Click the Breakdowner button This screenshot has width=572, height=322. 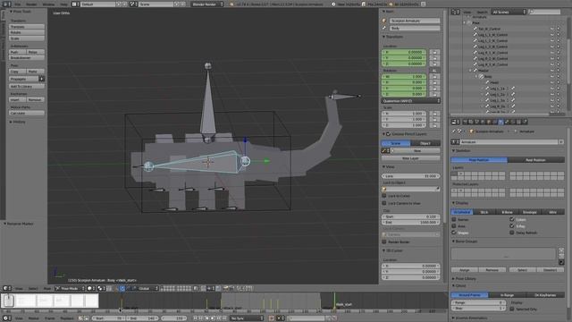[x=27, y=57]
